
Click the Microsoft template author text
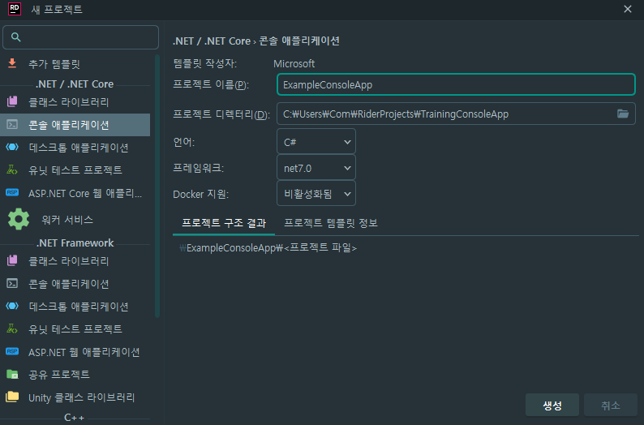tap(294, 63)
